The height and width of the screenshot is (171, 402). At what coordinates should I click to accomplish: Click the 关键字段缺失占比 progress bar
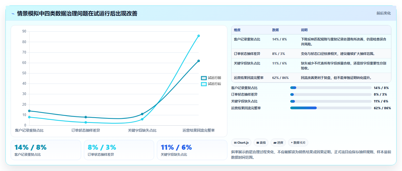pyautogui.click(x=331, y=101)
